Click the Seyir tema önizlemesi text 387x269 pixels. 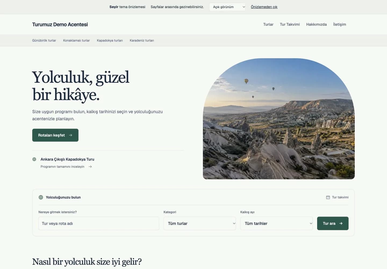(127, 7)
